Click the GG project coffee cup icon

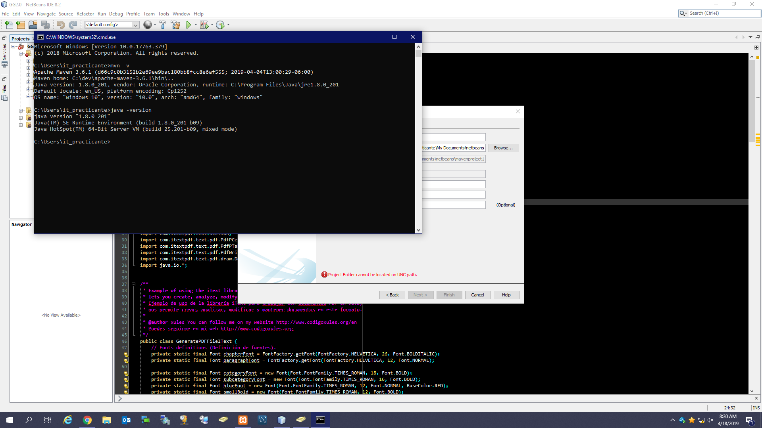21,47
